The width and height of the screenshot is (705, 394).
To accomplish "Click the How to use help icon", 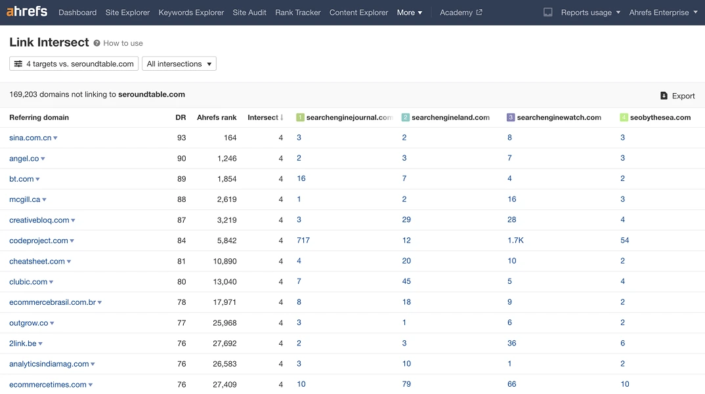I will (x=97, y=43).
